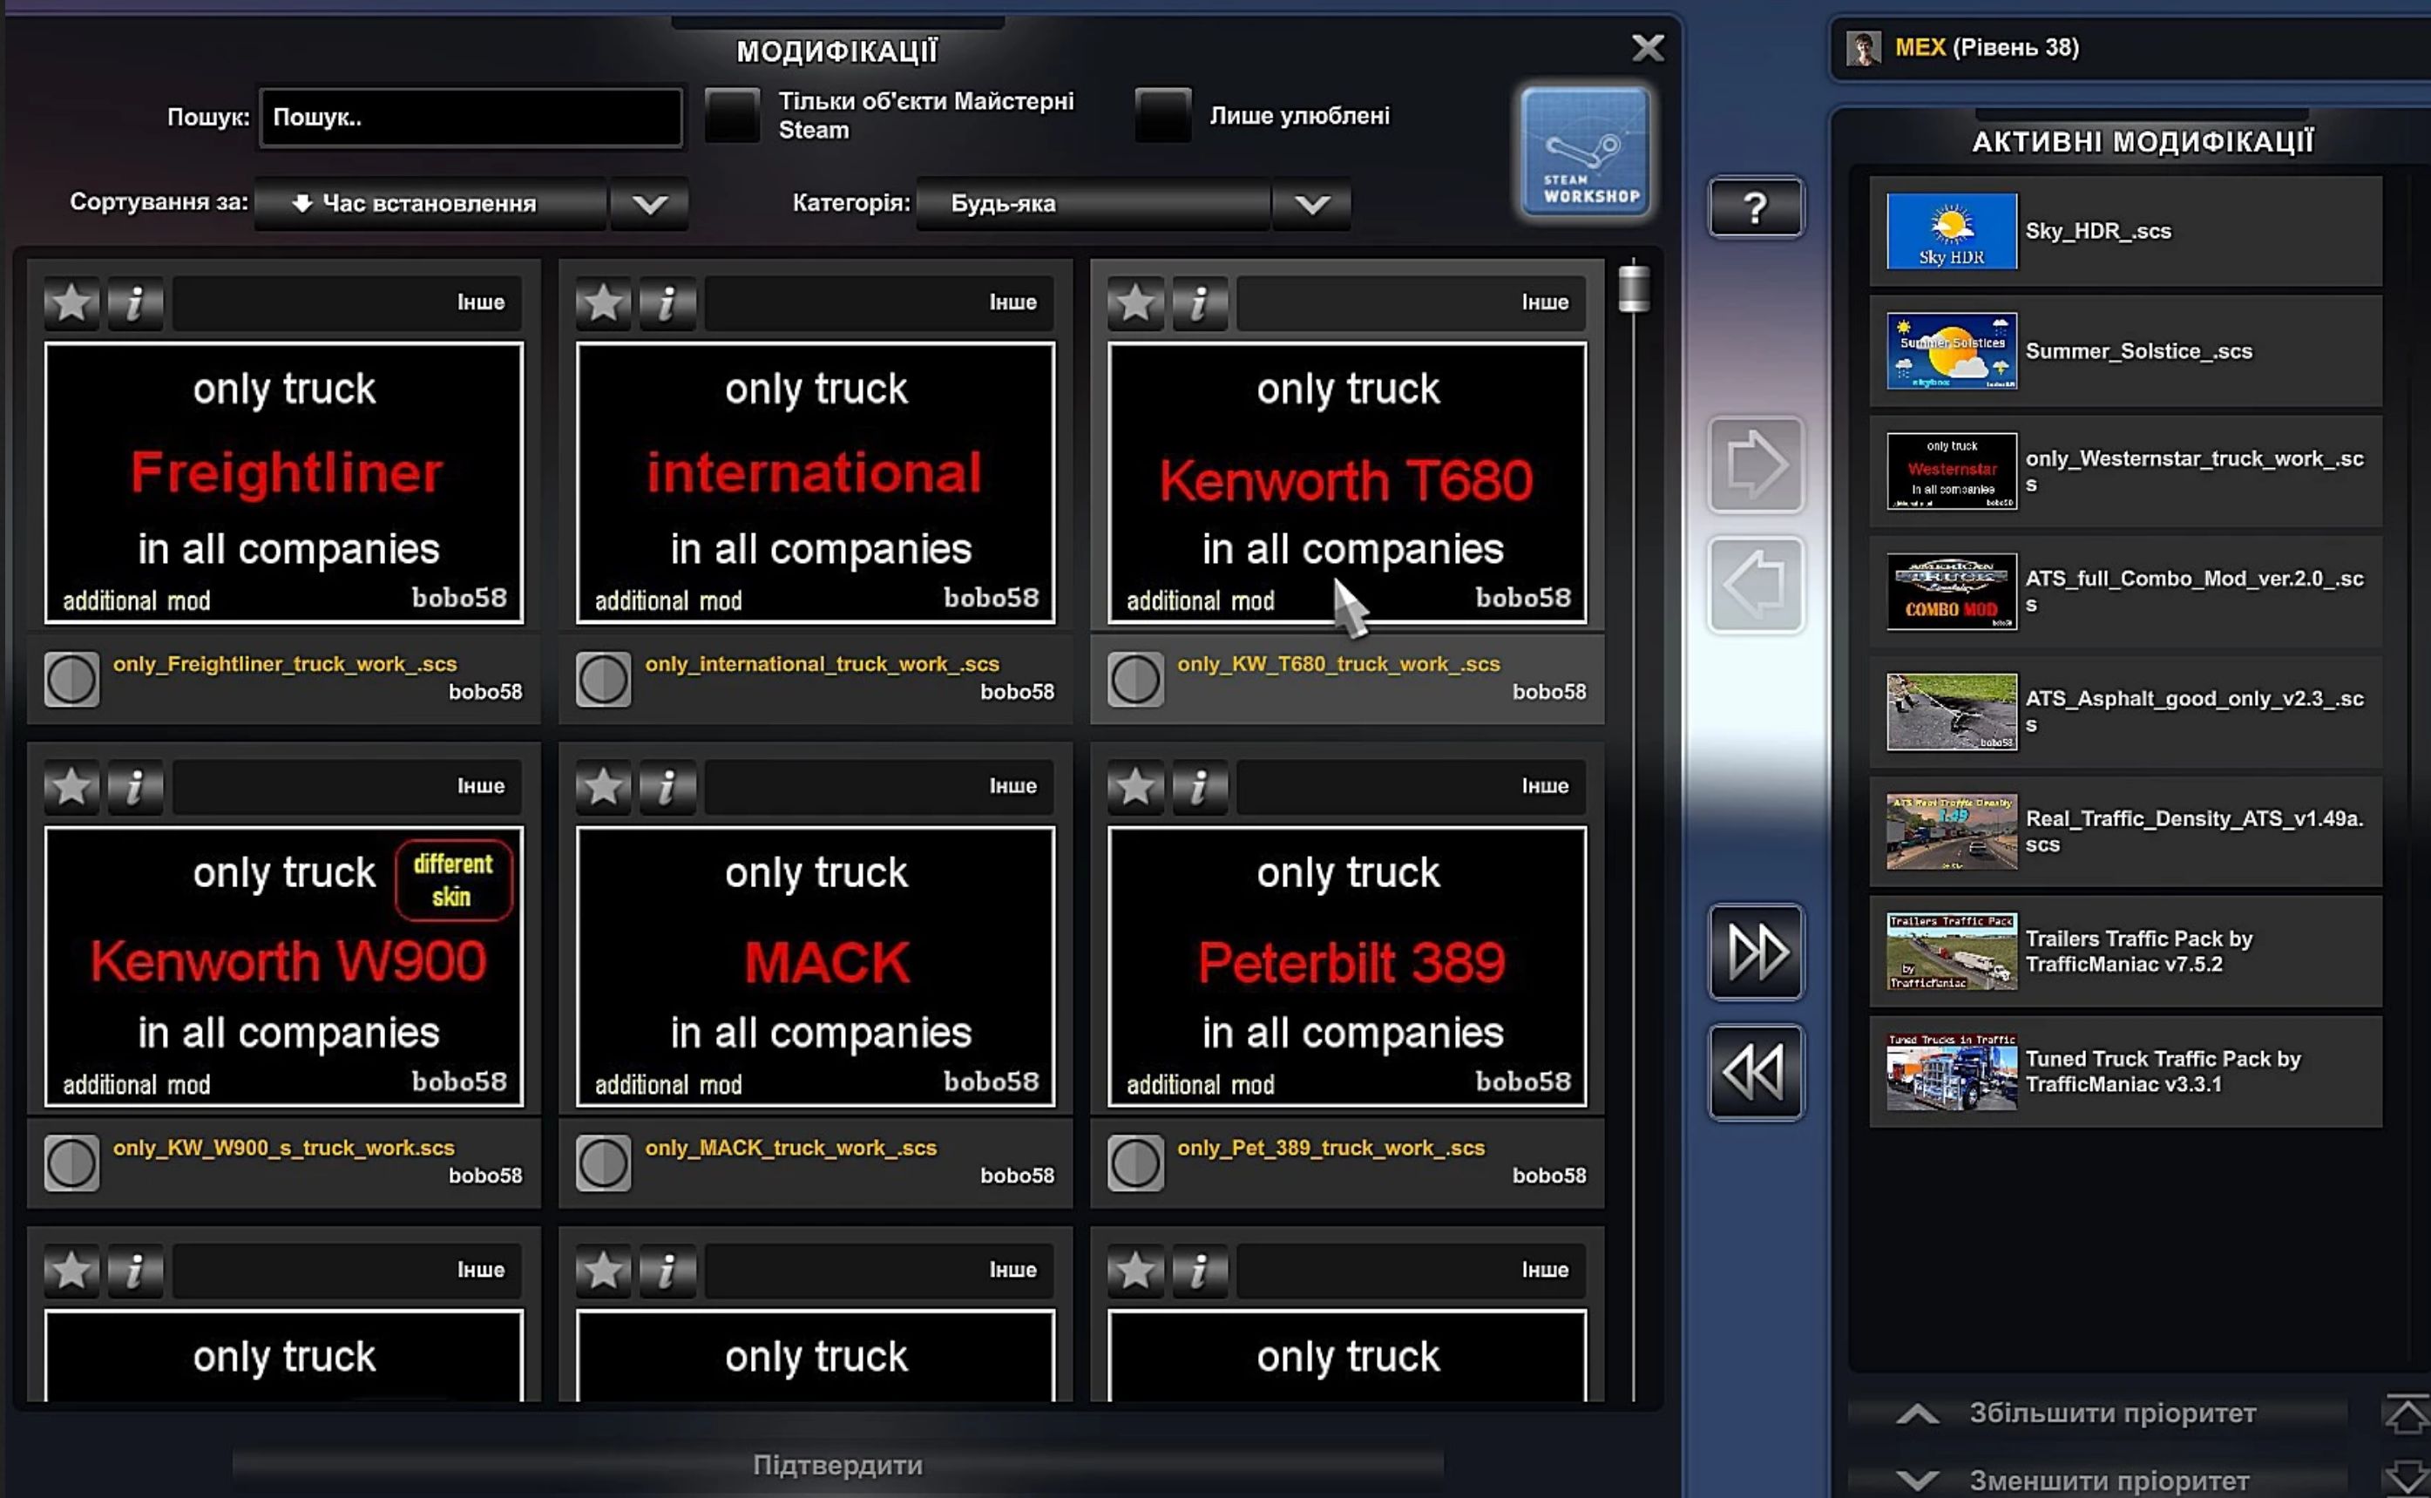This screenshot has width=2431, height=1498.
Task: Enable only Steam Workshop items checkbox
Action: [x=732, y=115]
